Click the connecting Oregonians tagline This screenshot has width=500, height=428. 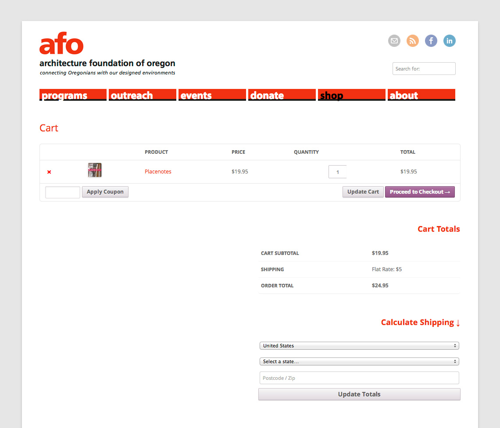107,73
